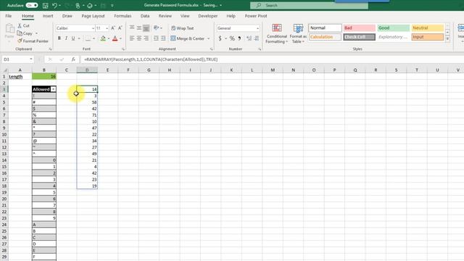
Task: Undo the last action
Action: [x=54, y=5]
